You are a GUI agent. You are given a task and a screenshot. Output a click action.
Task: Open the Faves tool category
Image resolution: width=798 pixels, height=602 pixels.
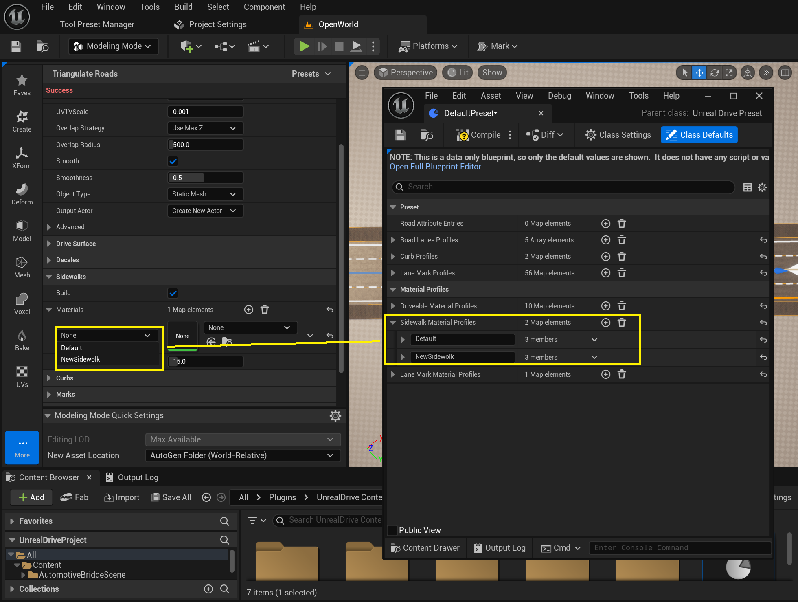click(22, 85)
